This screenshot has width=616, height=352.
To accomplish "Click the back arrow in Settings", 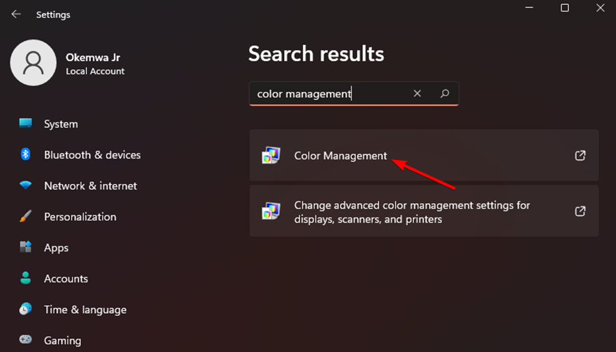I will (x=16, y=14).
